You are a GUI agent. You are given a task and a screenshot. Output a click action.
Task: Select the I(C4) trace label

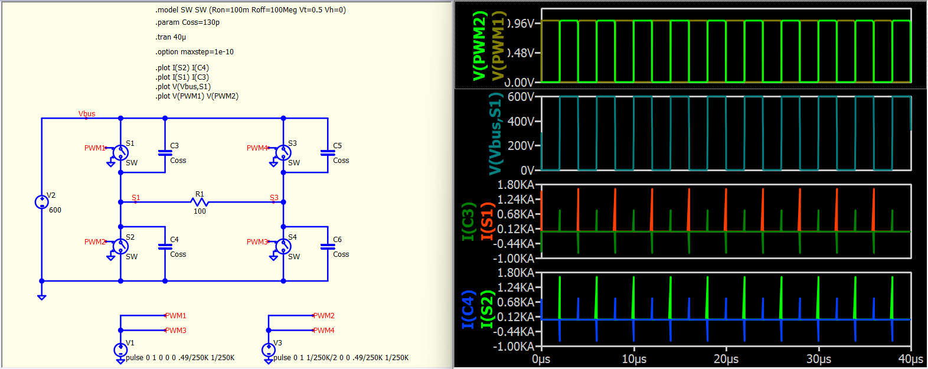click(468, 309)
